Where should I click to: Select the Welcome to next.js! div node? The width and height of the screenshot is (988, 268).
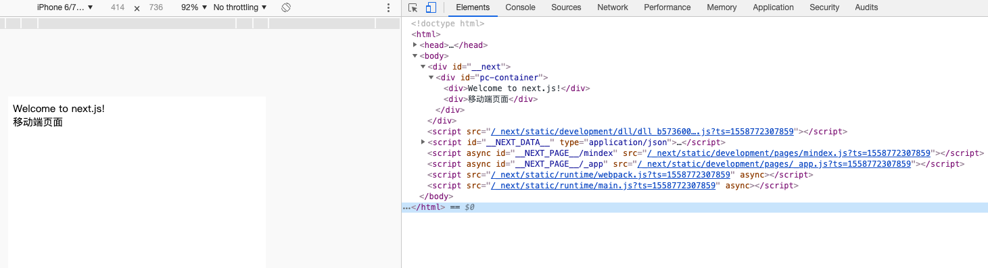coord(517,88)
